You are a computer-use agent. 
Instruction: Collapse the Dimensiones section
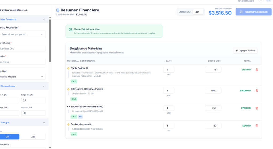click(x=44, y=86)
